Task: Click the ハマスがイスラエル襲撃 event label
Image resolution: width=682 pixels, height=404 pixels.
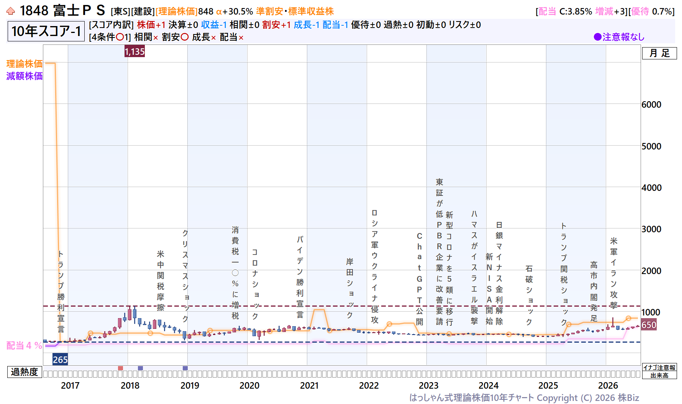Action: 474,267
